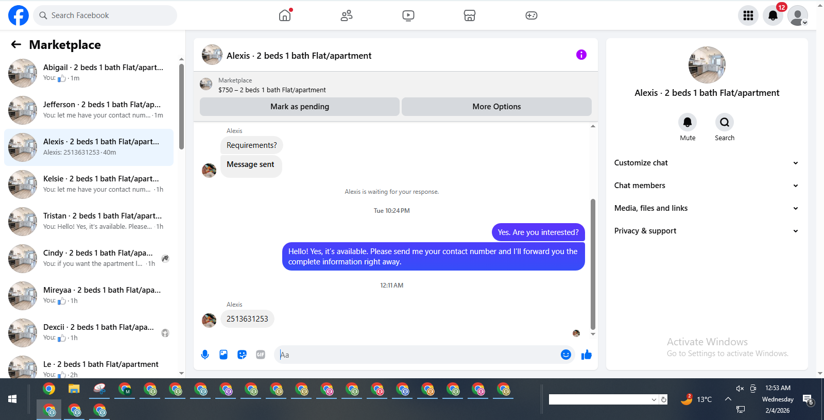Open the Friends icon in top navigation

coord(347,15)
